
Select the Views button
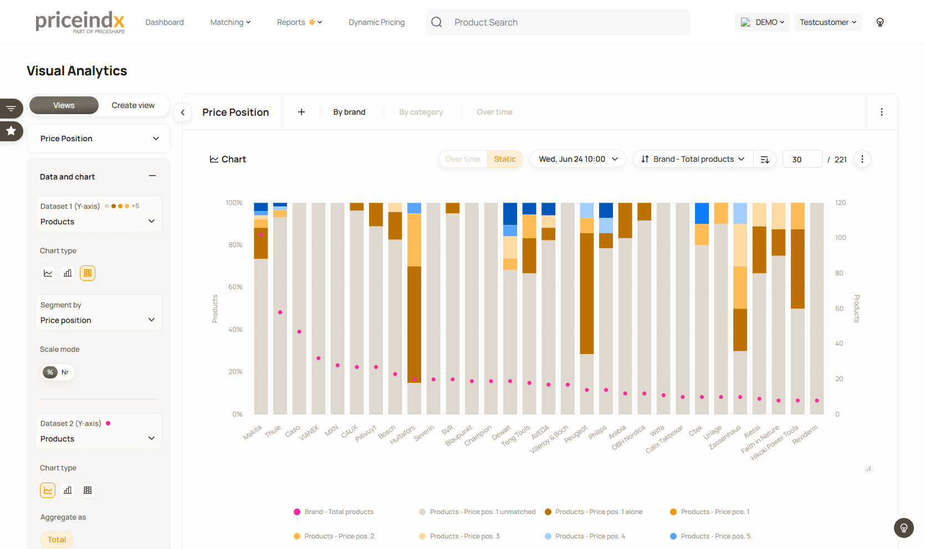pos(64,105)
